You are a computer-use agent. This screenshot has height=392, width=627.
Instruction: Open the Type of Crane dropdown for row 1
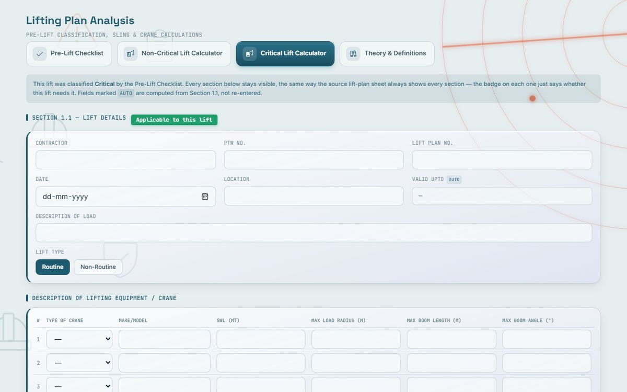coord(79,339)
